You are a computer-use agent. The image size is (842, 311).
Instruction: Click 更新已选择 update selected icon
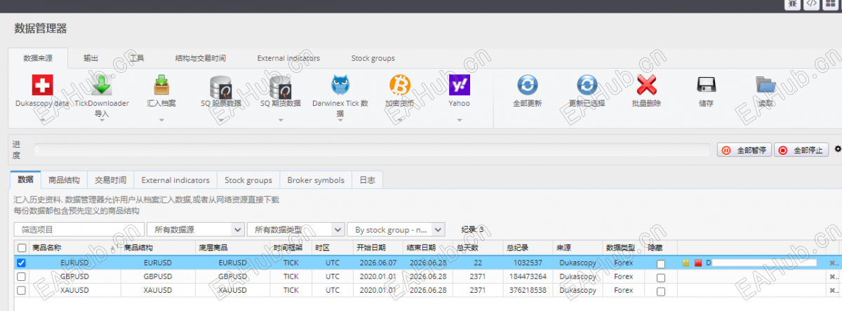point(587,85)
